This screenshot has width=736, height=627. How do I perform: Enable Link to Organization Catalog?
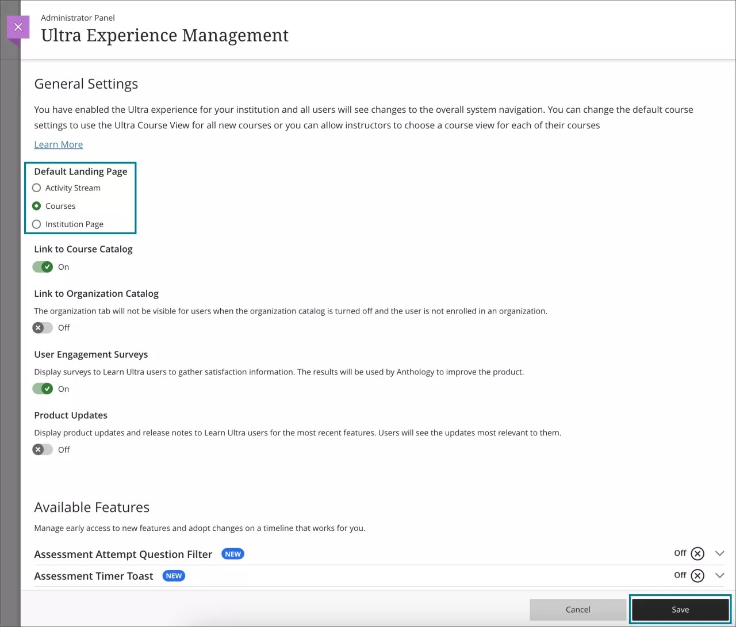pos(42,327)
